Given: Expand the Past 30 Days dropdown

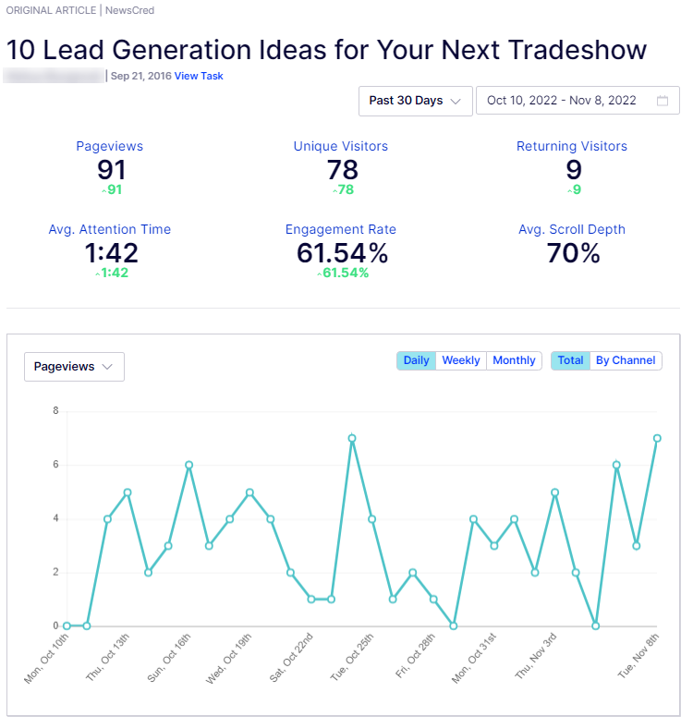Looking at the screenshot, I should (x=415, y=101).
